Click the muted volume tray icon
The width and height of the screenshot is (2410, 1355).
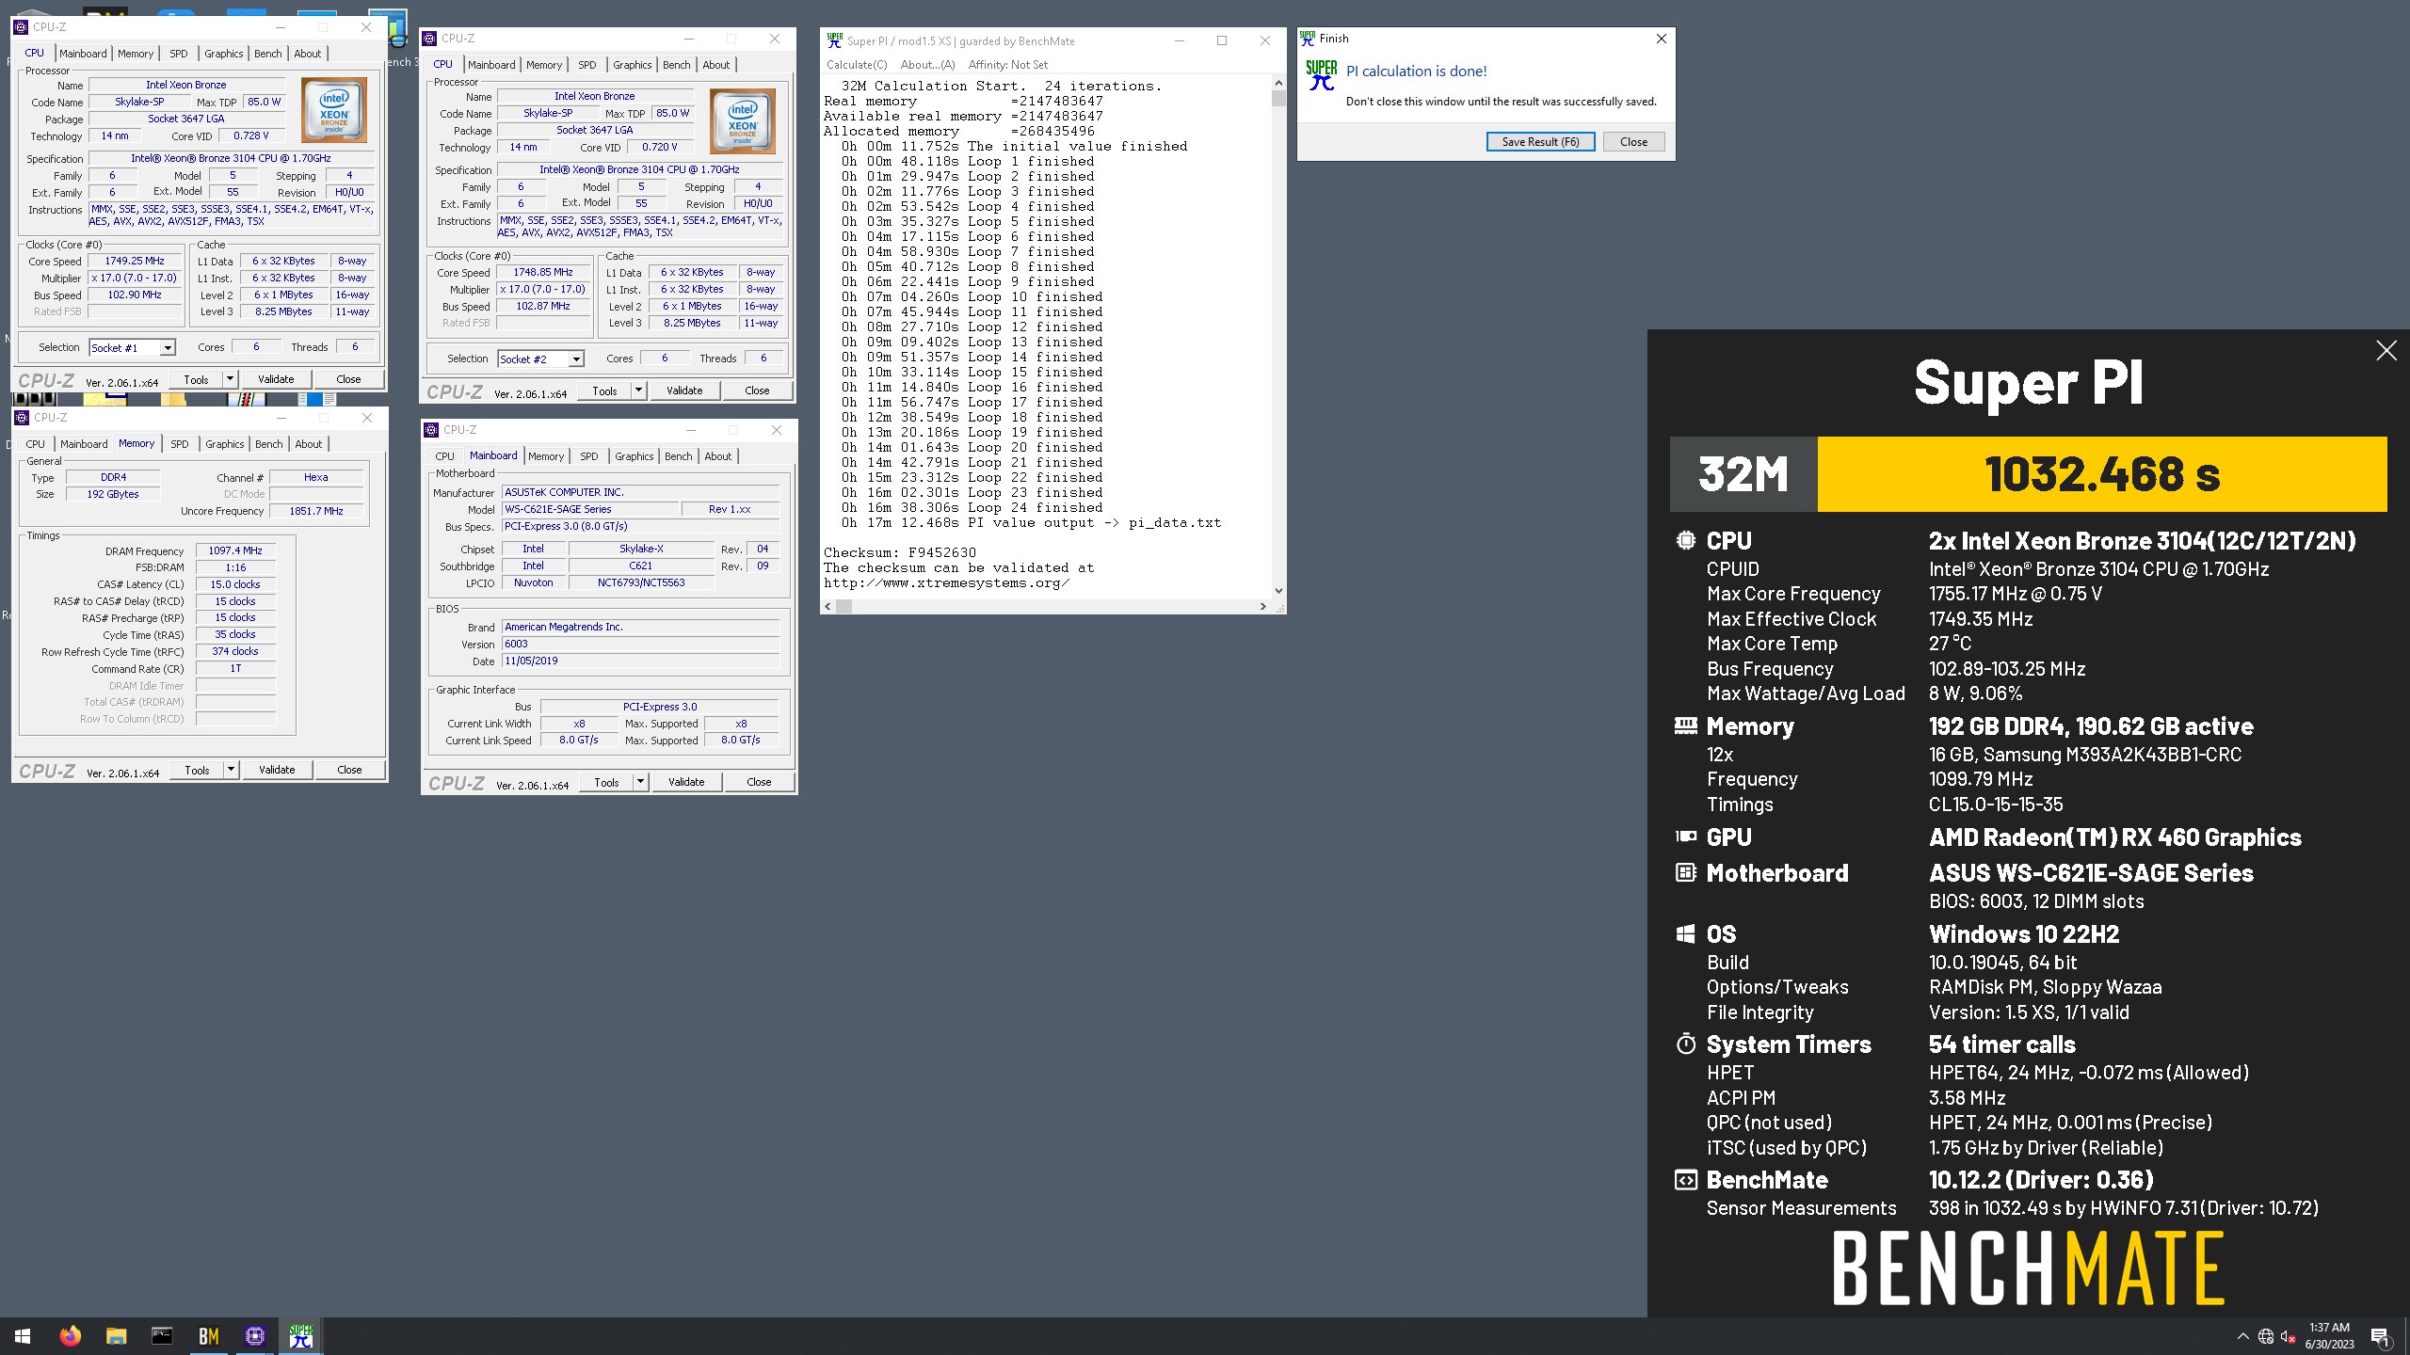tap(2289, 1337)
